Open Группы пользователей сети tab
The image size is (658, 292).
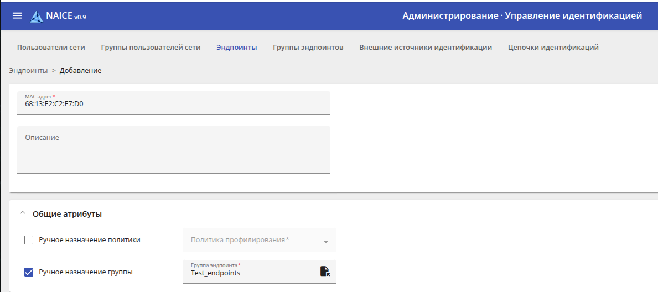click(x=151, y=48)
